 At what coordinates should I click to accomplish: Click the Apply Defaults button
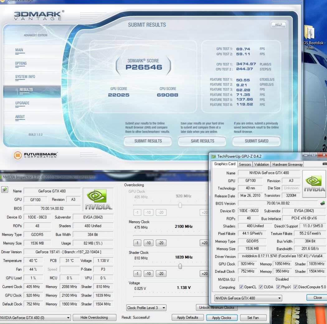point(187,317)
